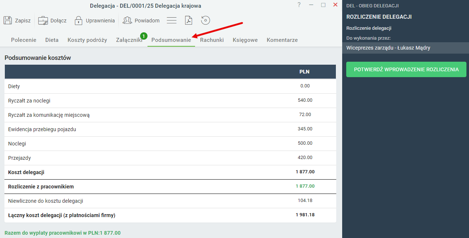
Task: Click Potwierdź wprowadzenie rozliczenia button
Action: click(x=406, y=69)
